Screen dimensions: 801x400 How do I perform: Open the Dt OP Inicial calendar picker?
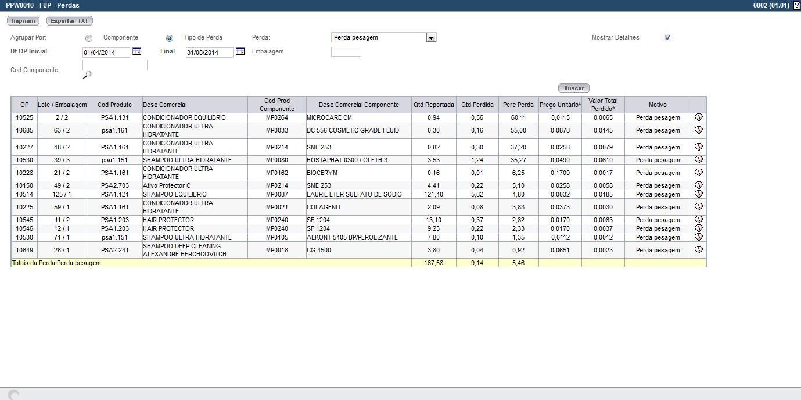tap(137, 51)
